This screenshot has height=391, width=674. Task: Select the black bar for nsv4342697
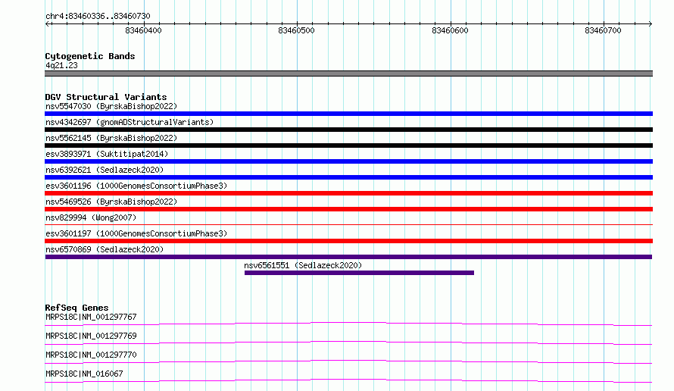(x=348, y=130)
